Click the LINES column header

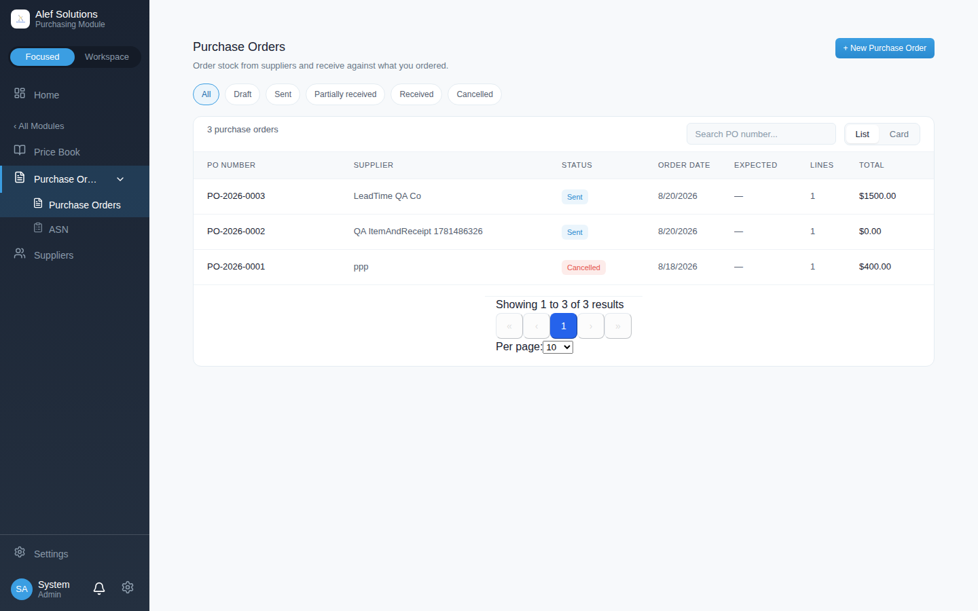click(822, 165)
